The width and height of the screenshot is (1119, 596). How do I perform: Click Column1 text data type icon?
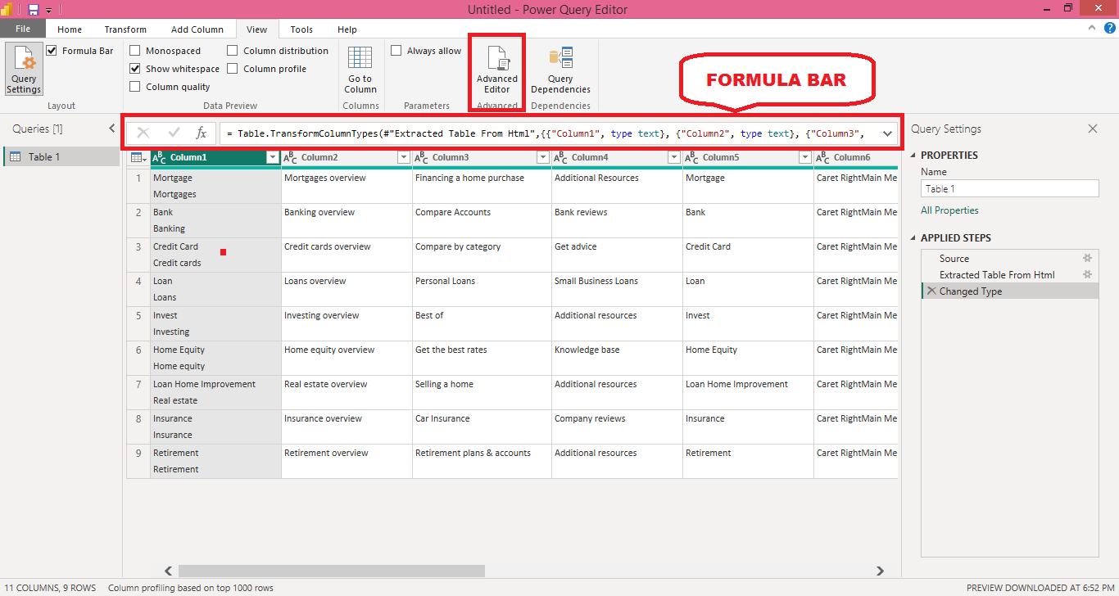click(x=160, y=157)
